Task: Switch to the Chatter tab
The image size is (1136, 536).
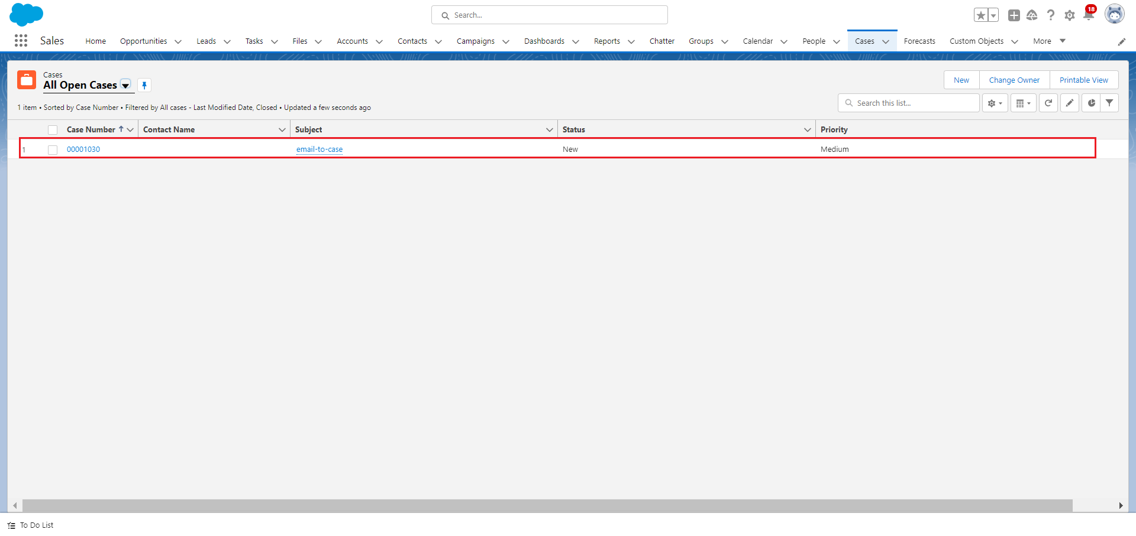Action: 661,41
